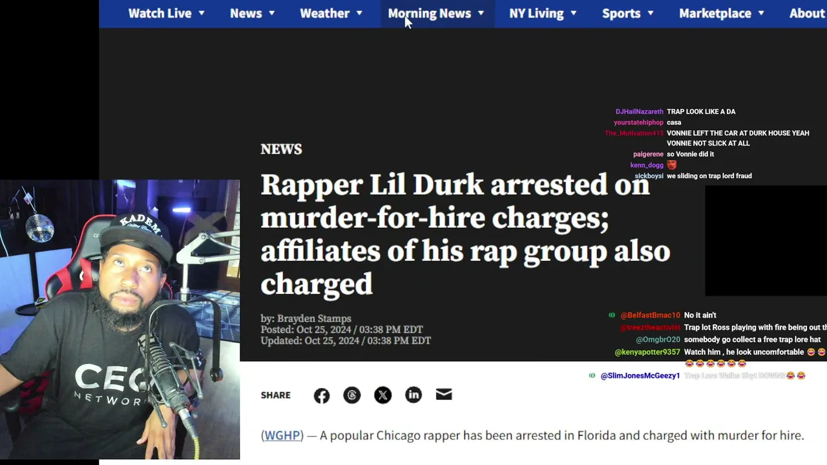Click chat username sickboysi
The height and width of the screenshot is (465, 827).
coord(649,176)
